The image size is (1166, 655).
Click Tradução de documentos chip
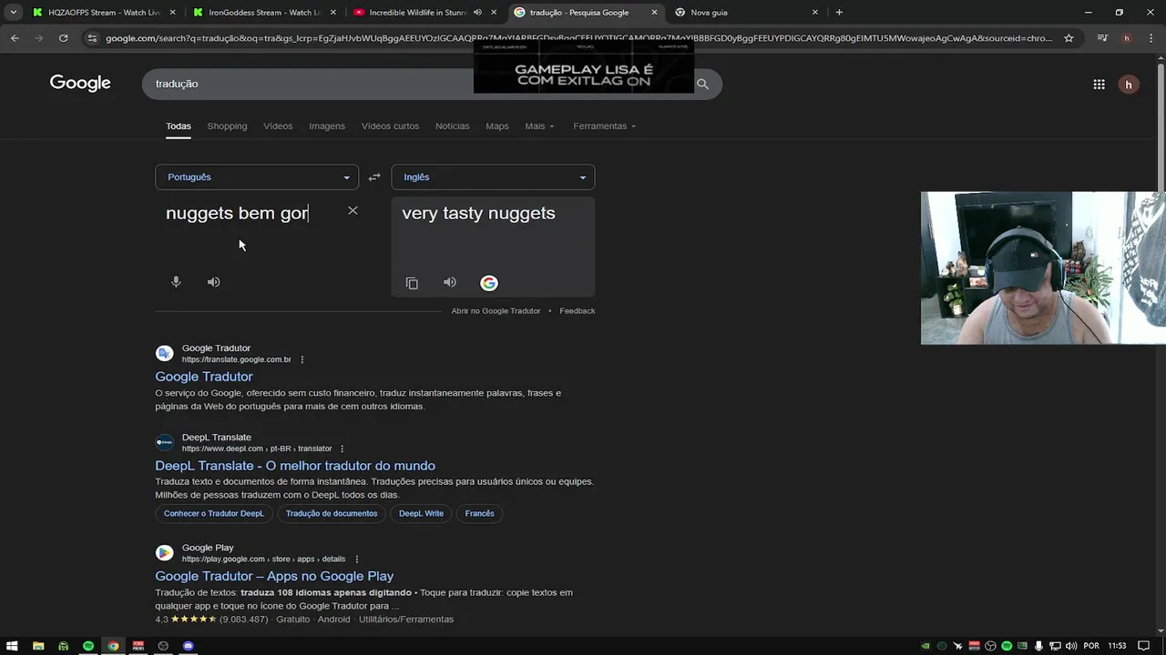pos(332,514)
